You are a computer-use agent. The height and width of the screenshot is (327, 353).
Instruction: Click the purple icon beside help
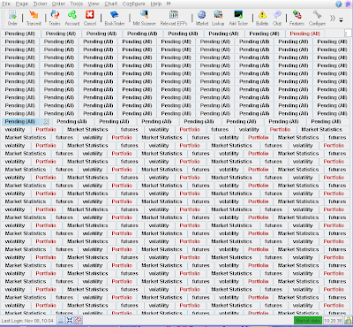point(347,4)
